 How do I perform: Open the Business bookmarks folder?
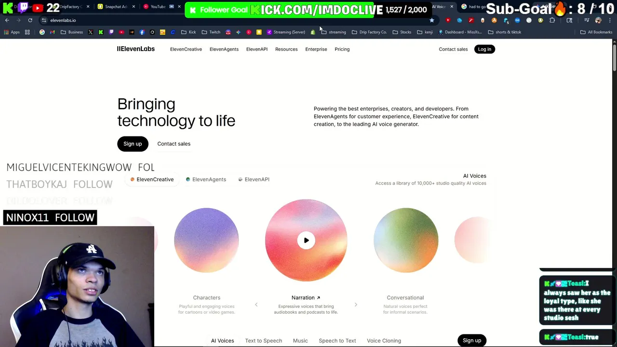pyautogui.click(x=71, y=32)
